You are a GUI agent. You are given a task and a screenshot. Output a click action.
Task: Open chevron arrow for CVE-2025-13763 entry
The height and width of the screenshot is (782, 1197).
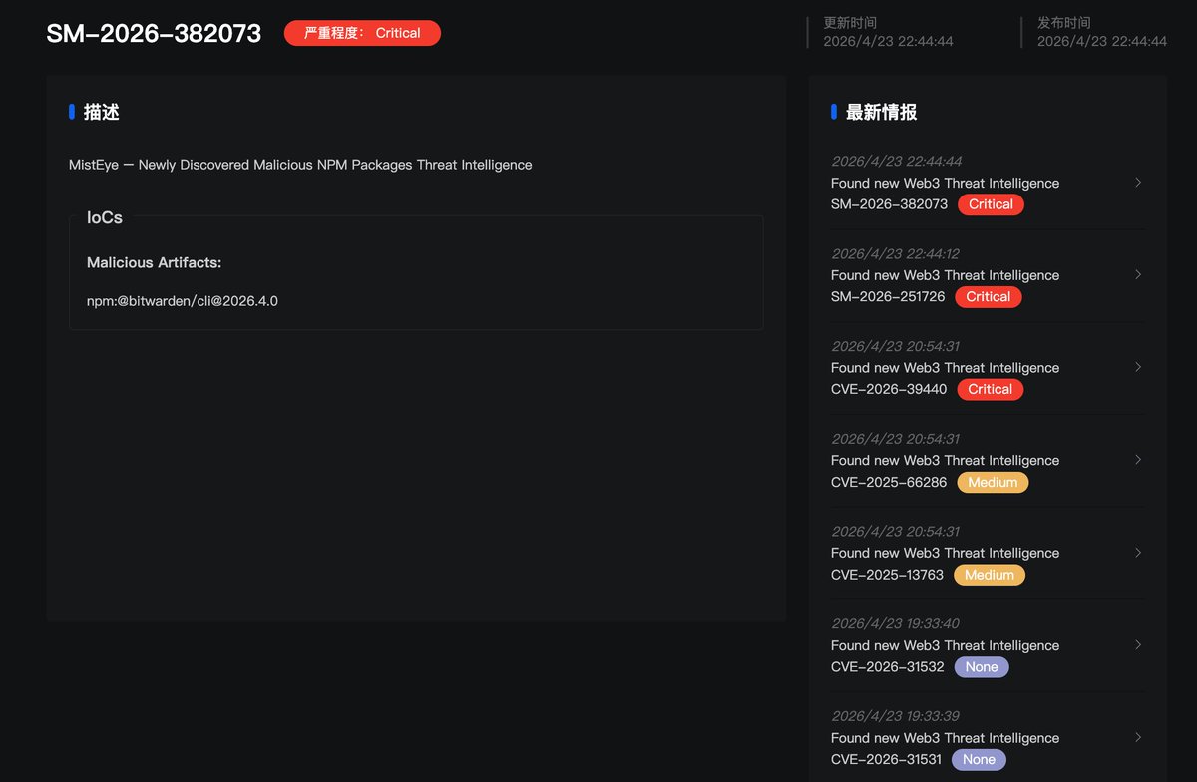click(1138, 553)
